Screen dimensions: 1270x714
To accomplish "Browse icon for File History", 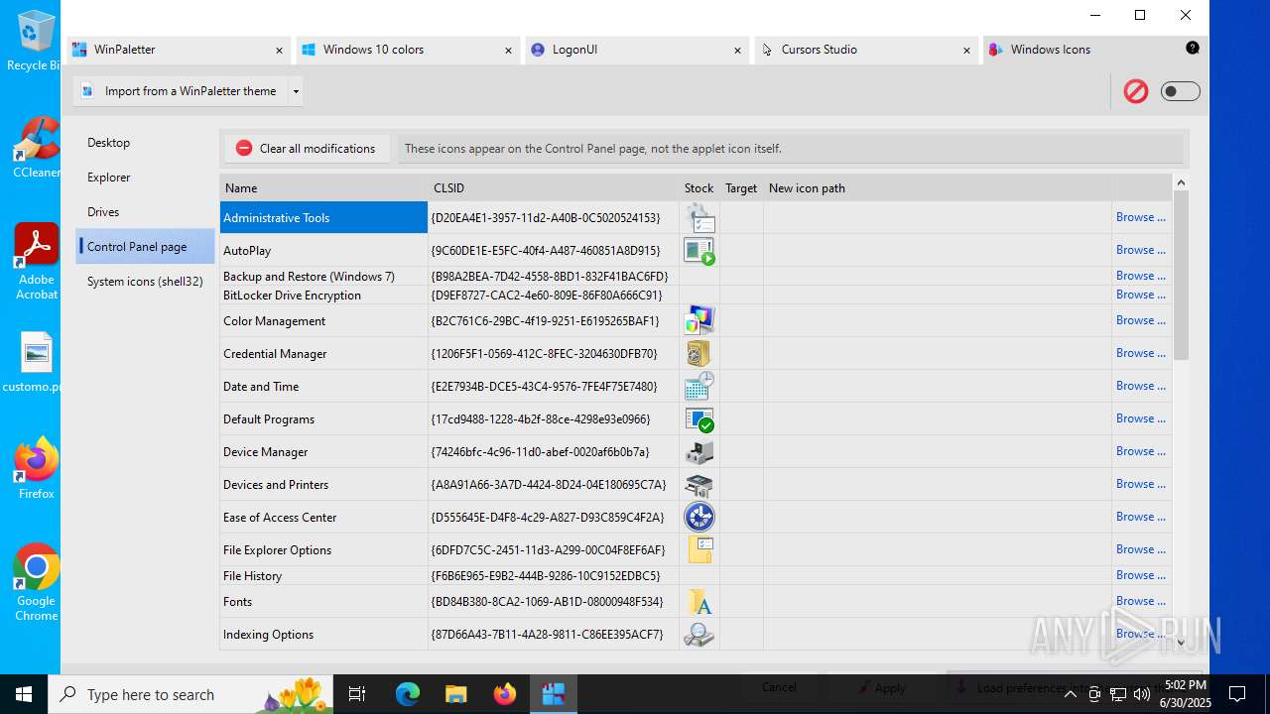I will point(1140,575).
